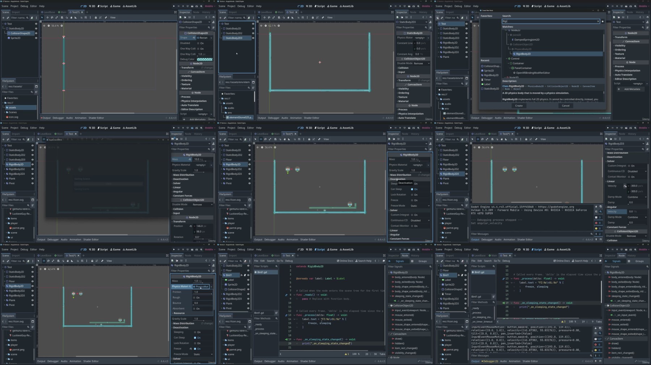The width and height of the screenshot is (651, 365).
Task: Open the Debugger (3) bottom panel tab
Action: (490, 361)
